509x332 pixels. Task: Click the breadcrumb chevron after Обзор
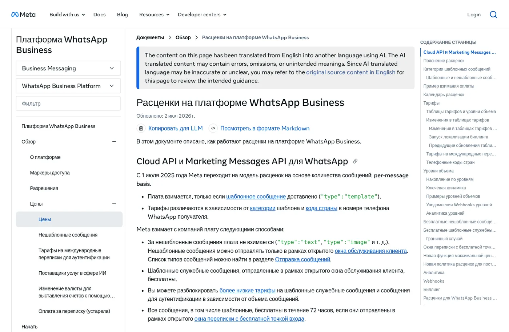point(196,37)
